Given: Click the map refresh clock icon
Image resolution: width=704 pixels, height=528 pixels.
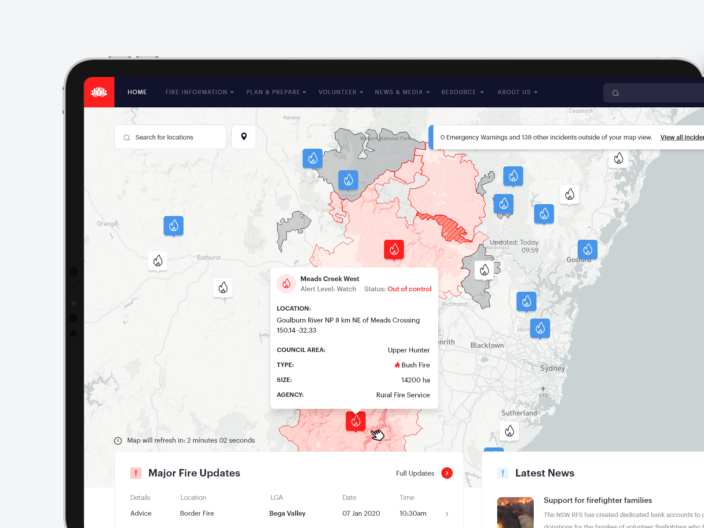Looking at the screenshot, I should pos(118,440).
